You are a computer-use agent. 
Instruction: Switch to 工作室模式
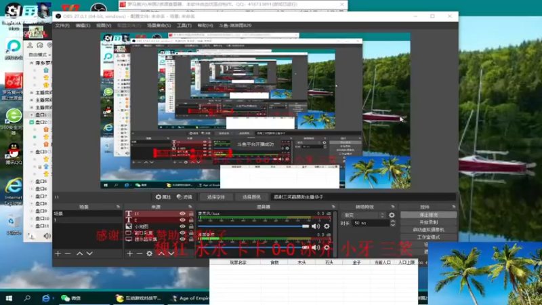tap(428, 237)
